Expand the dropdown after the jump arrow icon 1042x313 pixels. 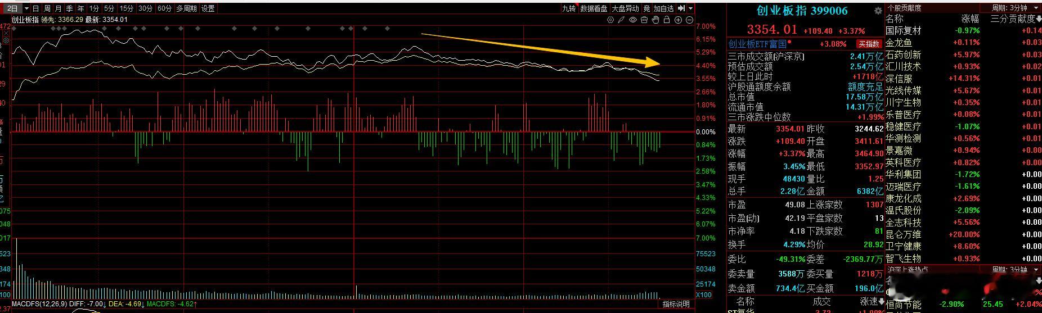point(691,8)
